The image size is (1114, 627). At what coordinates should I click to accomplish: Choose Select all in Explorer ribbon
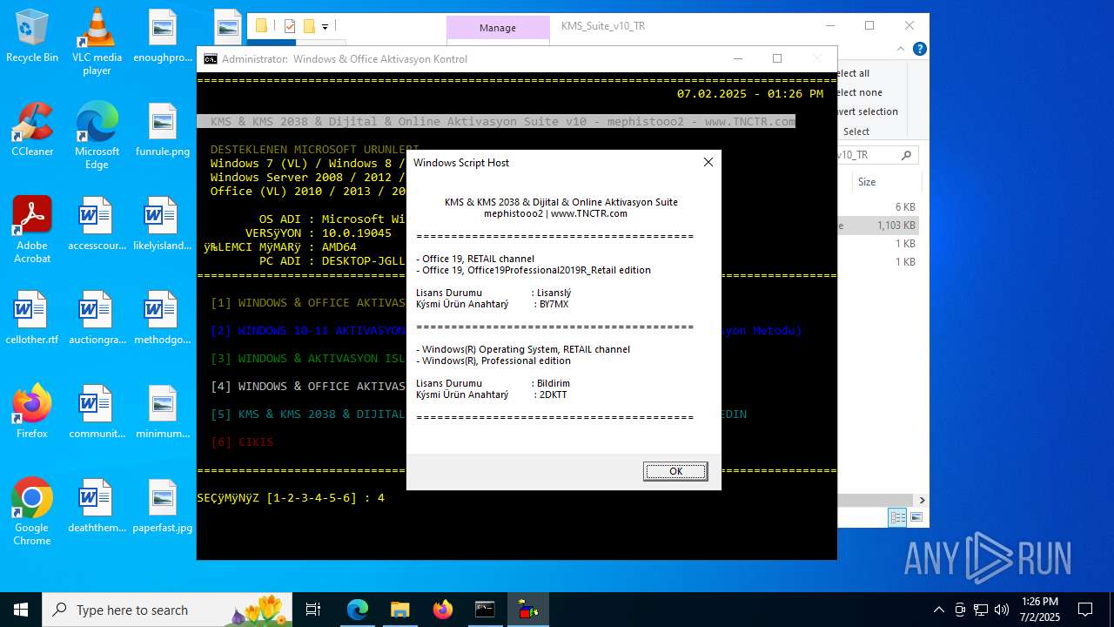coord(853,73)
